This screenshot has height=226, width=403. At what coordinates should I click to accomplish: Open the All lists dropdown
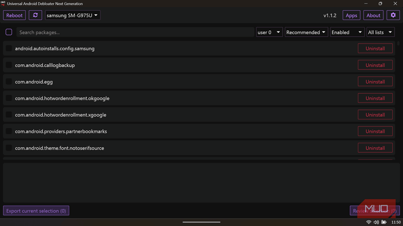(380, 32)
